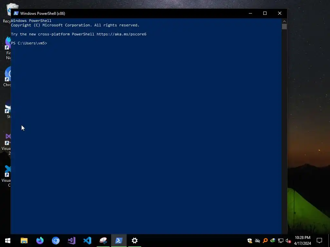Open File Explorer from the taskbar
The height and width of the screenshot is (247, 330).
(x=24, y=241)
